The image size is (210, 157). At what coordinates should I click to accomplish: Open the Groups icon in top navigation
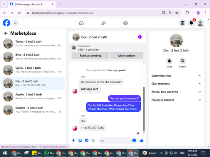pos(125,23)
